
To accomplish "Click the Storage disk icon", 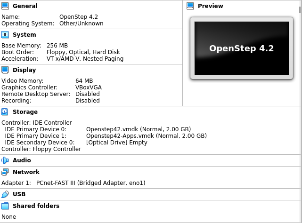I will pos(5,112).
